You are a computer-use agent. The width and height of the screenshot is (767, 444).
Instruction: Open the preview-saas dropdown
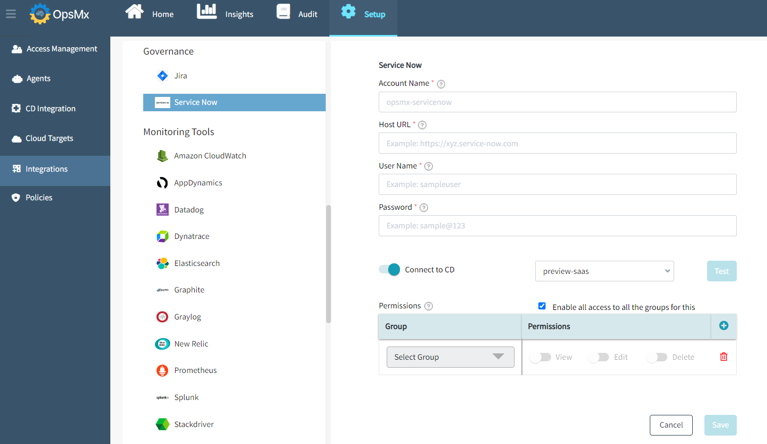[604, 271]
